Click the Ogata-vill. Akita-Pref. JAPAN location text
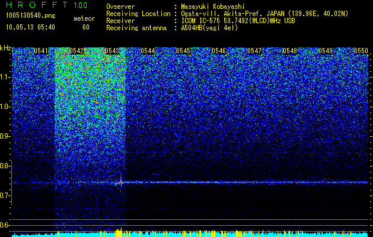 [264, 14]
